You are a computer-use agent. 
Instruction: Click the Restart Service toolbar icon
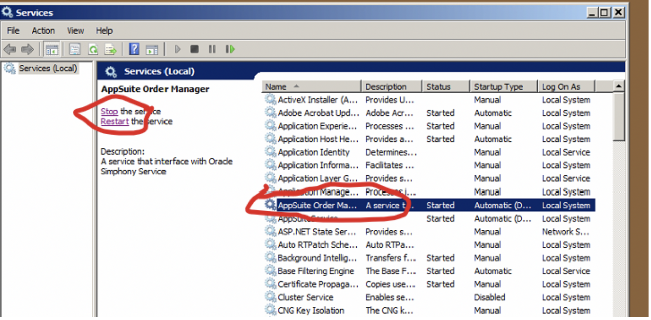tap(230, 49)
